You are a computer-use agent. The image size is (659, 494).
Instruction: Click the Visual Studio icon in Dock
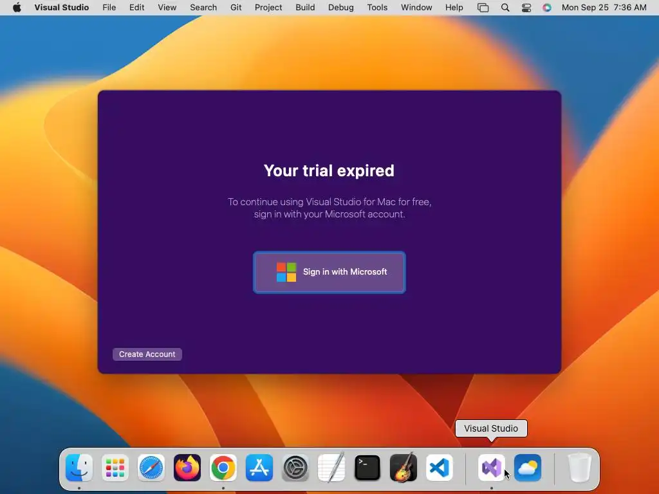click(491, 468)
